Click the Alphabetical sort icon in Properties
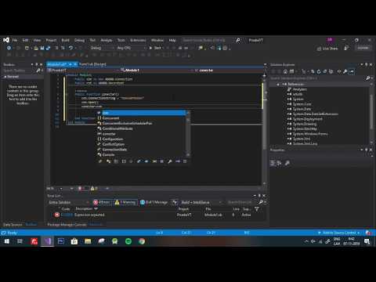 pos(280,163)
